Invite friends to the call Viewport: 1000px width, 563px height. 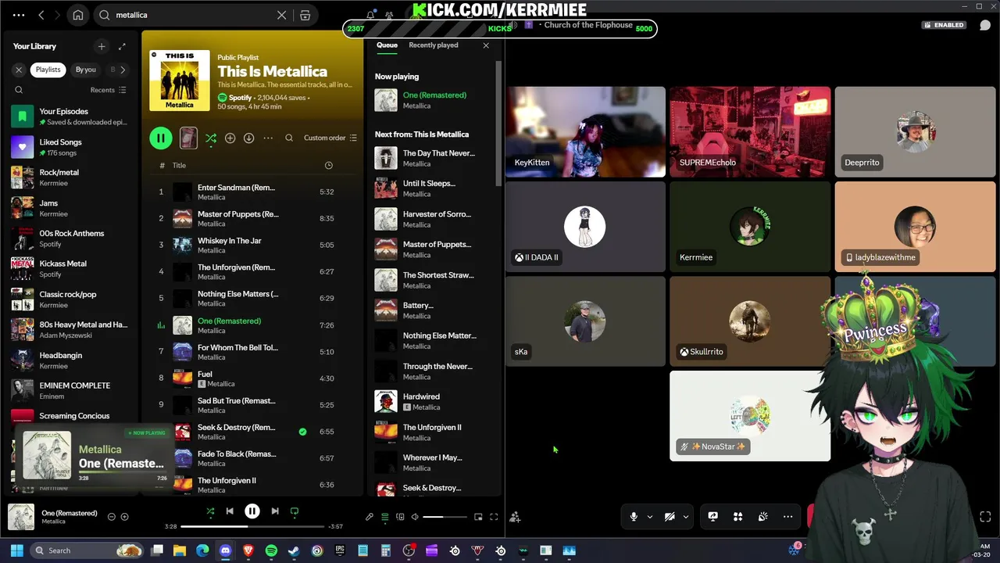pyautogui.click(x=515, y=517)
